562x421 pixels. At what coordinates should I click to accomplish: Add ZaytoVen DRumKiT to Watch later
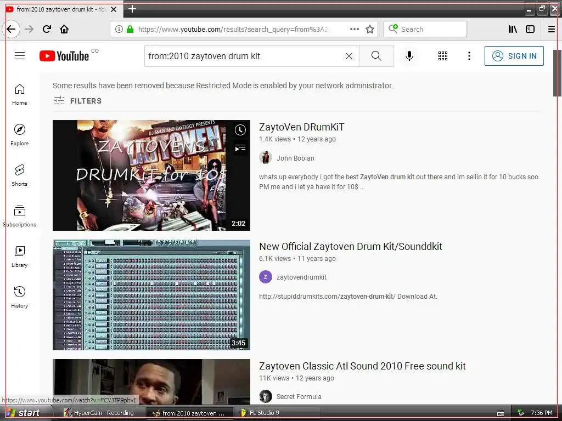240,130
